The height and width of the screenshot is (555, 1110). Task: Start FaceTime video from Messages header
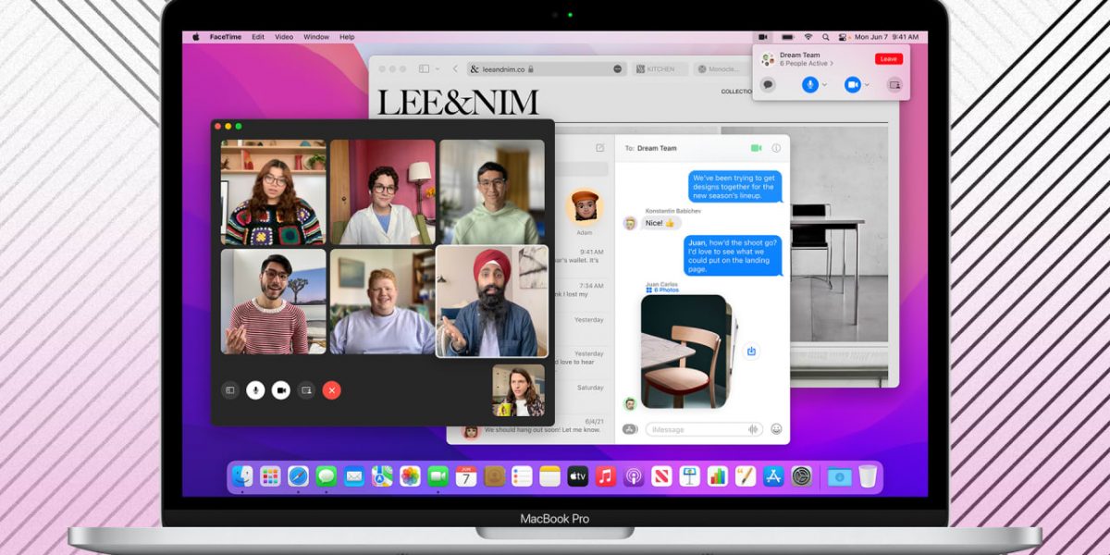(x=757, y=148)
